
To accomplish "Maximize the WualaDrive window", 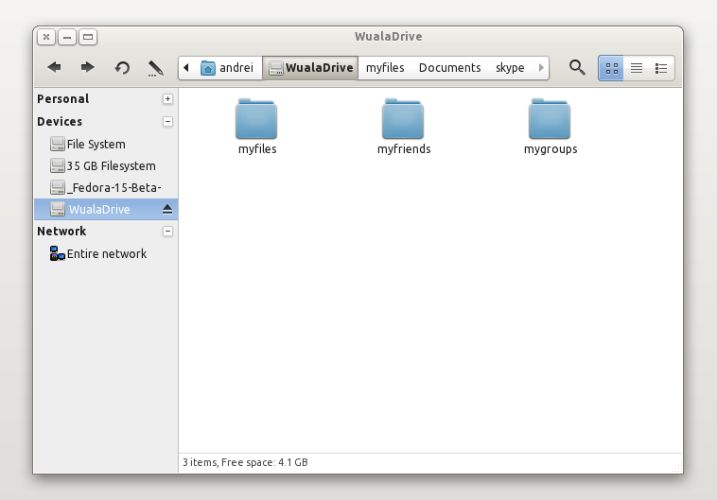I will pyautogui.click(x=88, y=37).
